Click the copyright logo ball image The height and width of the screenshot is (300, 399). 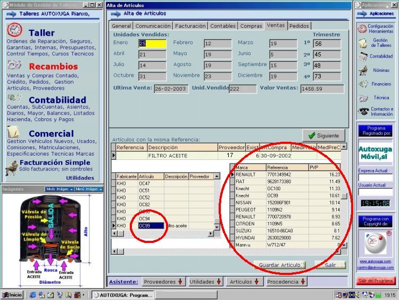click(x=376, y=243)
